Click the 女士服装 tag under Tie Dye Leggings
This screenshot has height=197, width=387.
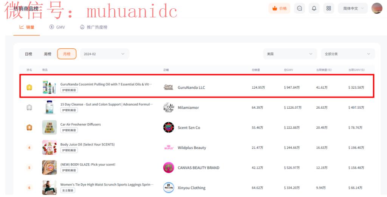pyautogui.click(x=68, y=190)
